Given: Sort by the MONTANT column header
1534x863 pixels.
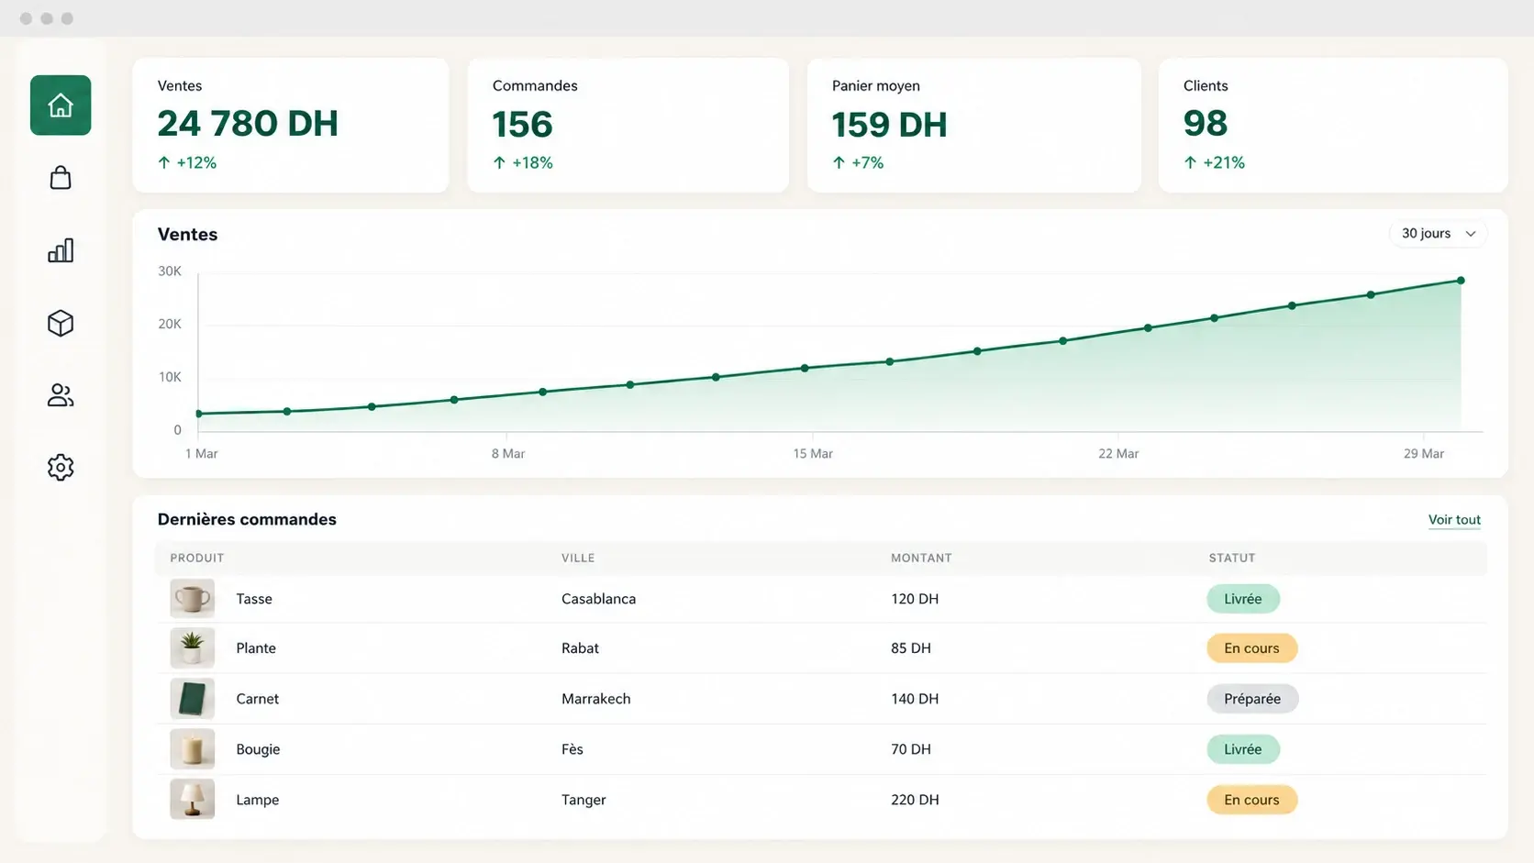Looking at the screenshot, I should pyautogui.click(x=921, y=558).
